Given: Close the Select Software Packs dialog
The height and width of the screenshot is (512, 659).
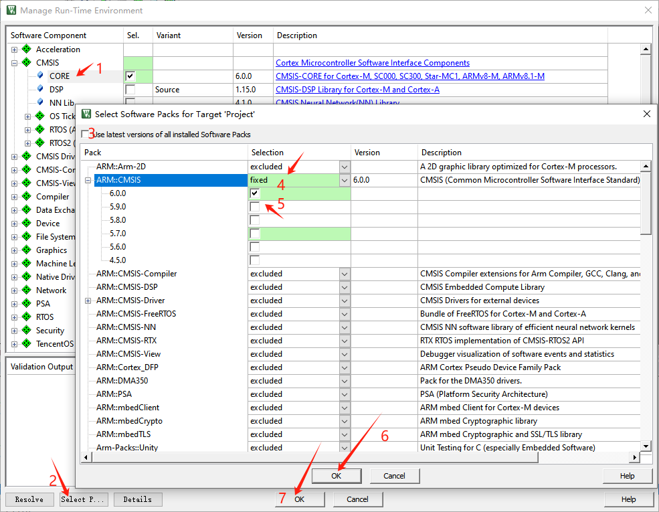Looking at the screenshot, I should point(647,114).
